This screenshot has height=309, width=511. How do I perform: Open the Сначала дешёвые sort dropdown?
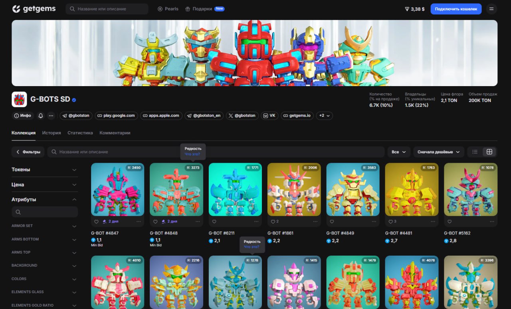[439, 152]
